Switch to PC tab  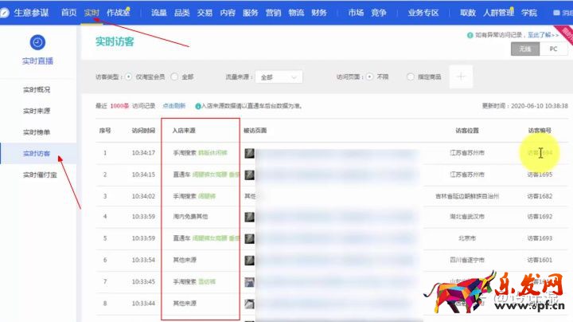[x=553, y=49]
